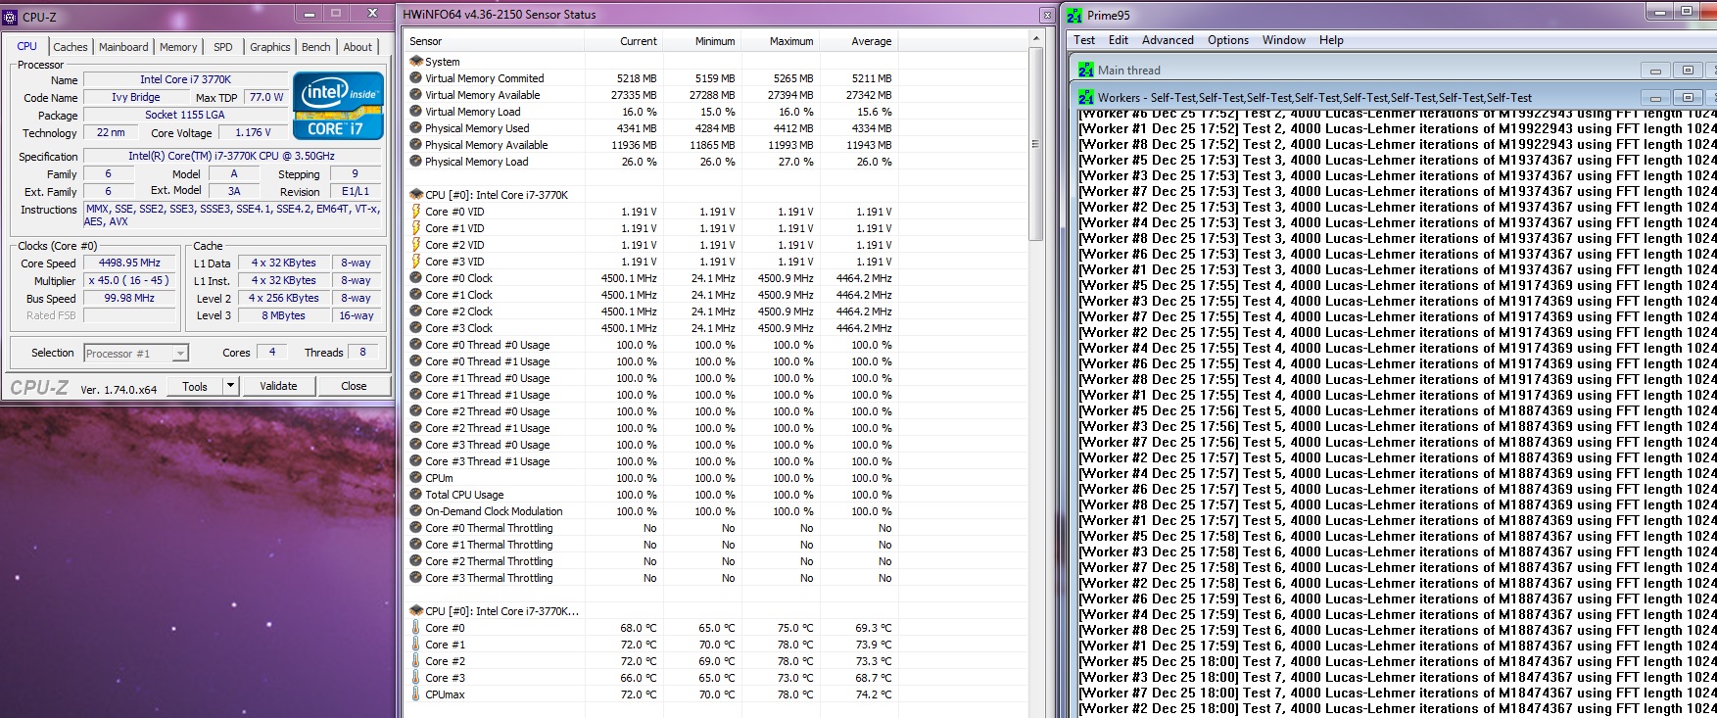Image resolution: width=1717 pixels, height=718 pixels.
Task: Click the clock icon beside Core #2 Clock
Action: [416, 311]
